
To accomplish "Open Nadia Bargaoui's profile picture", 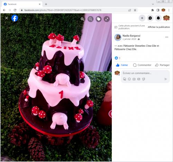I will point(118,37).
